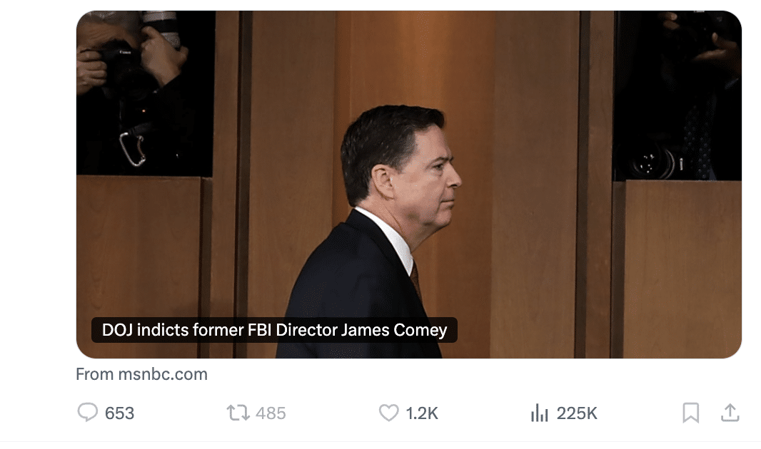Click the share upload arrow icon
This screenshot has height=449, width=761.
click(730, 413)
